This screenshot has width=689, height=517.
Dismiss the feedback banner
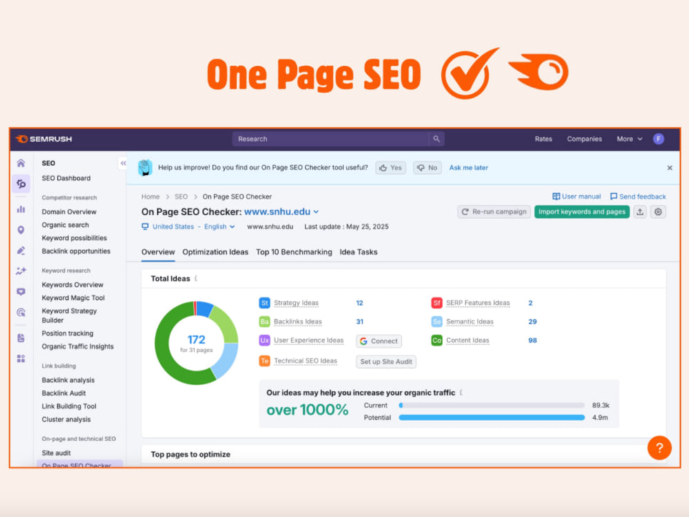tap(670, 168)
